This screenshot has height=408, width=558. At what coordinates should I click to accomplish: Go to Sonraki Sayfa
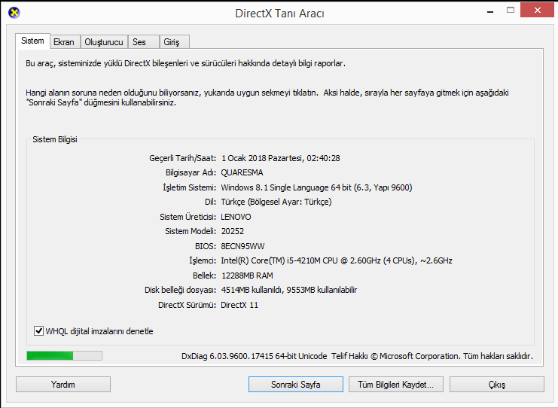point(296,384)
